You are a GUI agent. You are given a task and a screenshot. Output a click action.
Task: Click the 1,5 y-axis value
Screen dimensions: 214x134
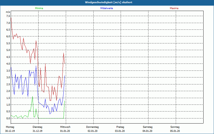[x=8, y=98]
